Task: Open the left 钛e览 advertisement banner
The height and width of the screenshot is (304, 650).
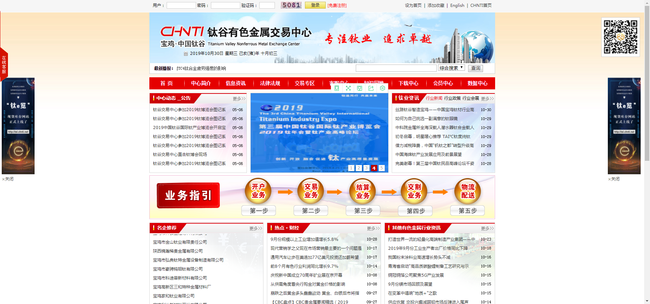Action: point(18,126)
